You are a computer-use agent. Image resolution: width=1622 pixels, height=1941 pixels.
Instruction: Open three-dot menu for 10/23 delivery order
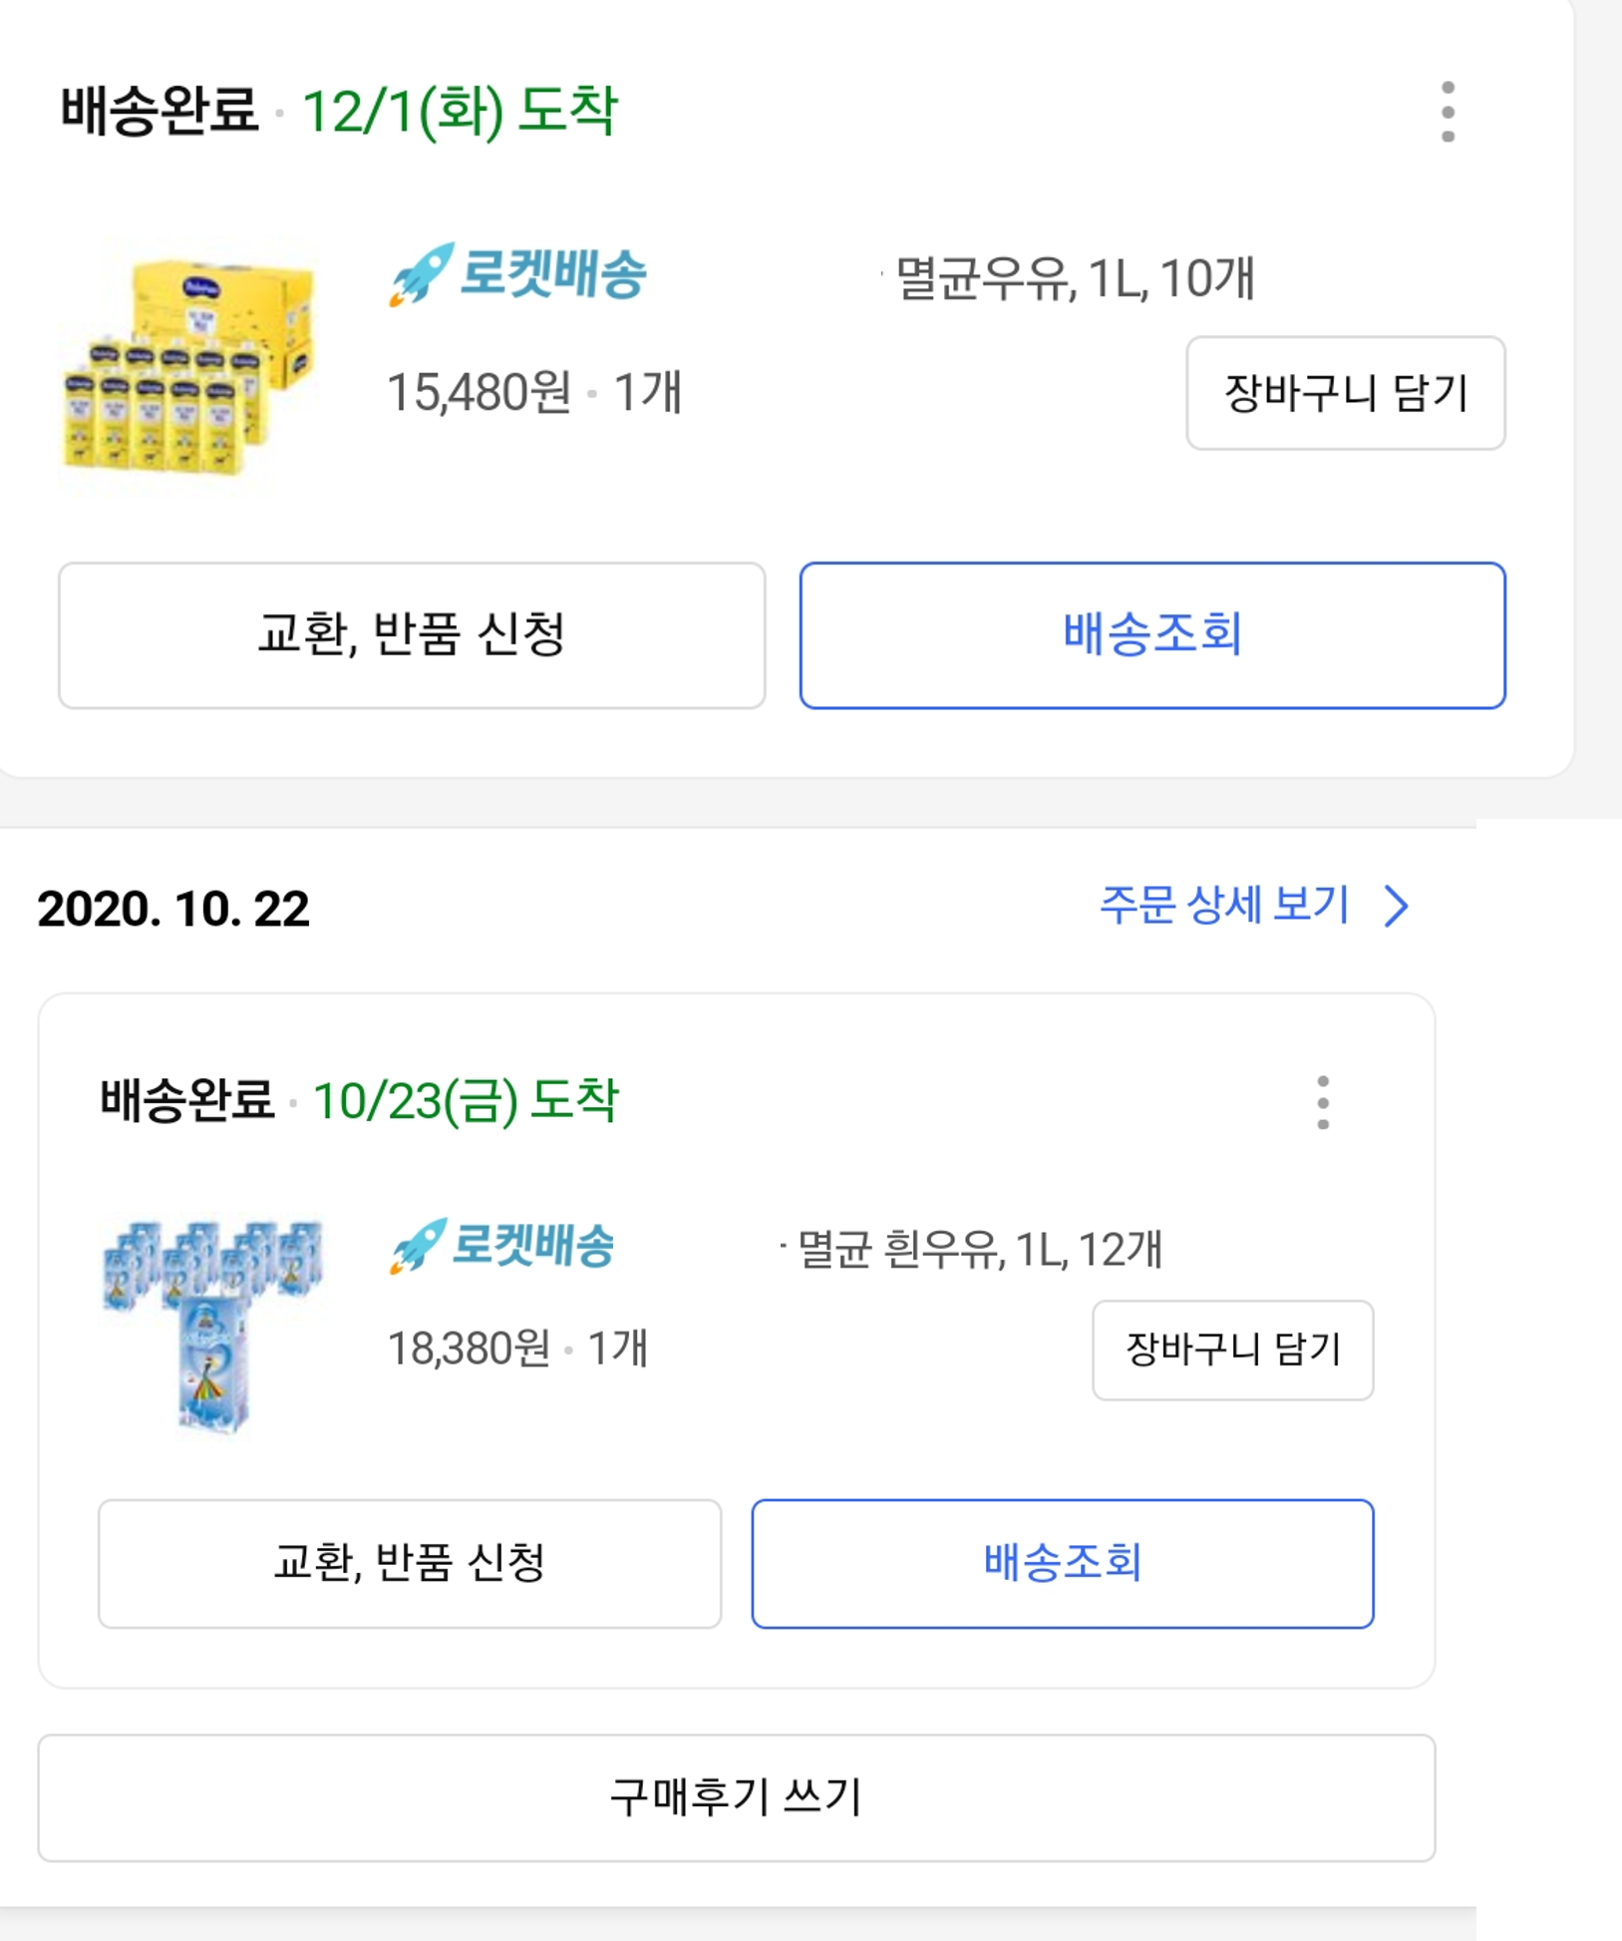tap(1322, 1102)
